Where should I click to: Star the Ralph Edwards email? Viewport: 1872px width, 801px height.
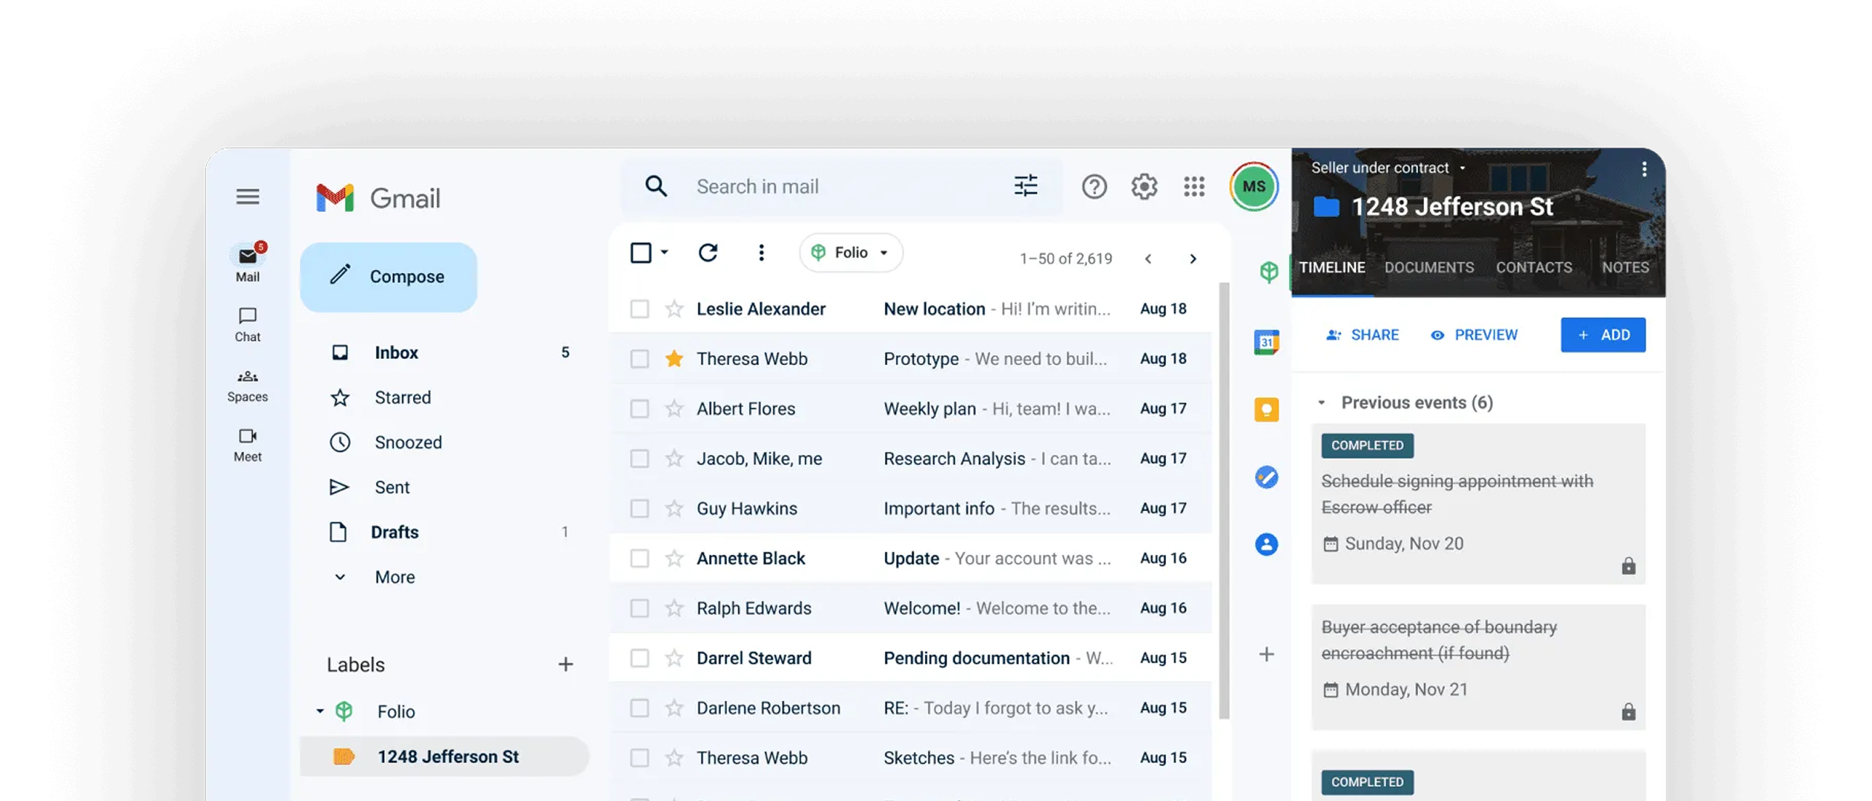click(x=673, y=608)
